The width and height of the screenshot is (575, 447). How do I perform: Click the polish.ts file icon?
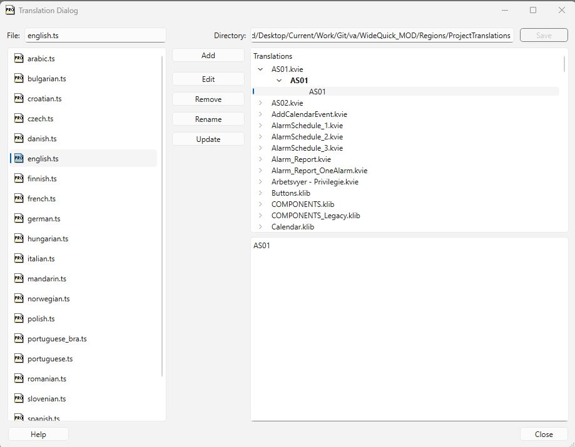19,318
